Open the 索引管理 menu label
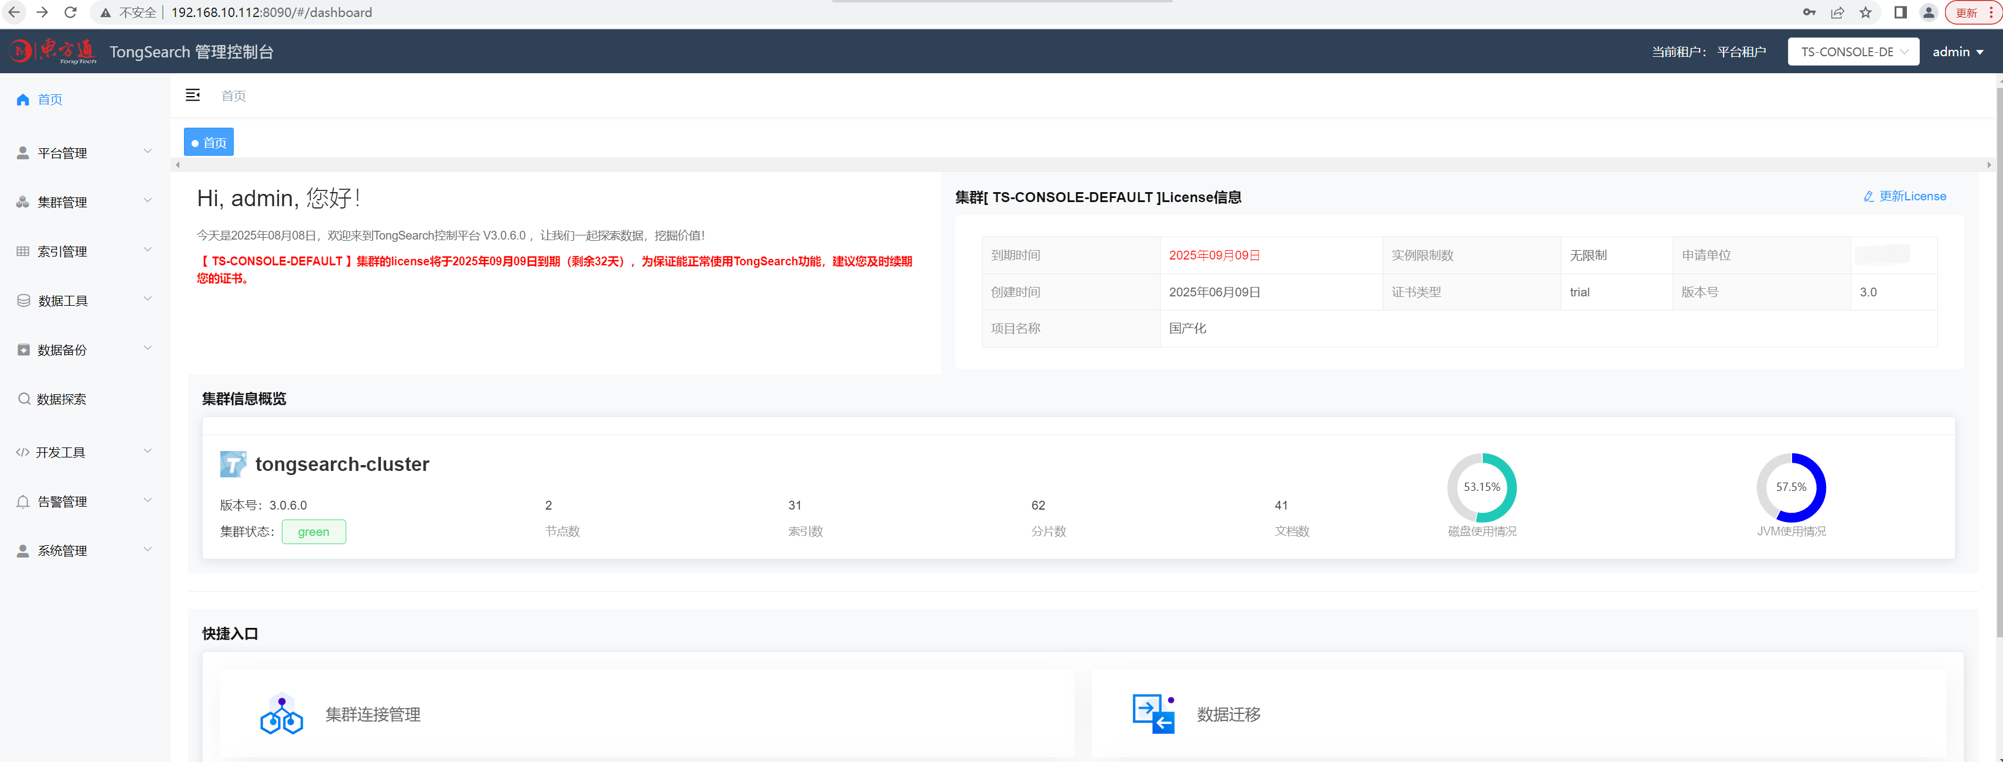The height and width of the screenshot is (762, 2003). 62,251
